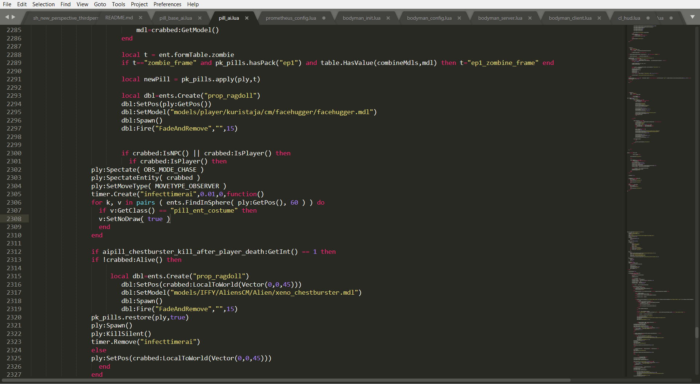Open the Selection menu
This screenshot has width=700, height=384.
pos(43,4)
